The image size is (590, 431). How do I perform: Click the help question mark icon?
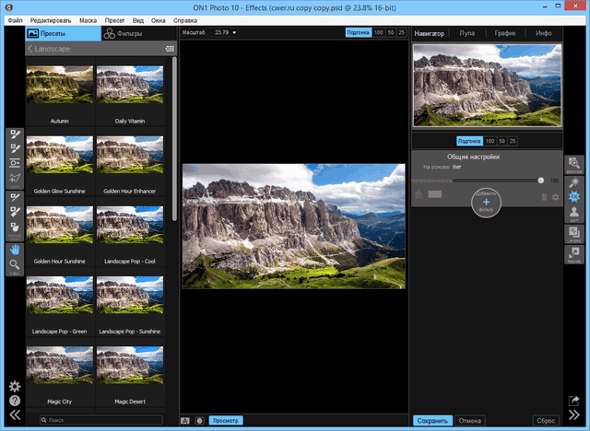coord(15,401)
